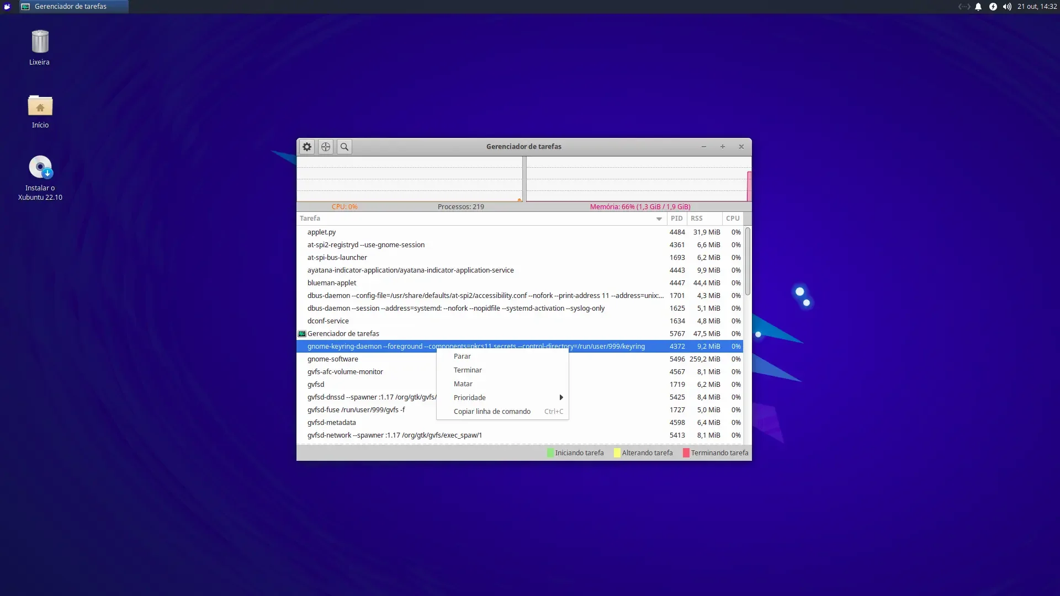Select the dbus-daemon --config-file process row
The image size is (1060, 596).
pyautogui.click(x=520, y=296)
